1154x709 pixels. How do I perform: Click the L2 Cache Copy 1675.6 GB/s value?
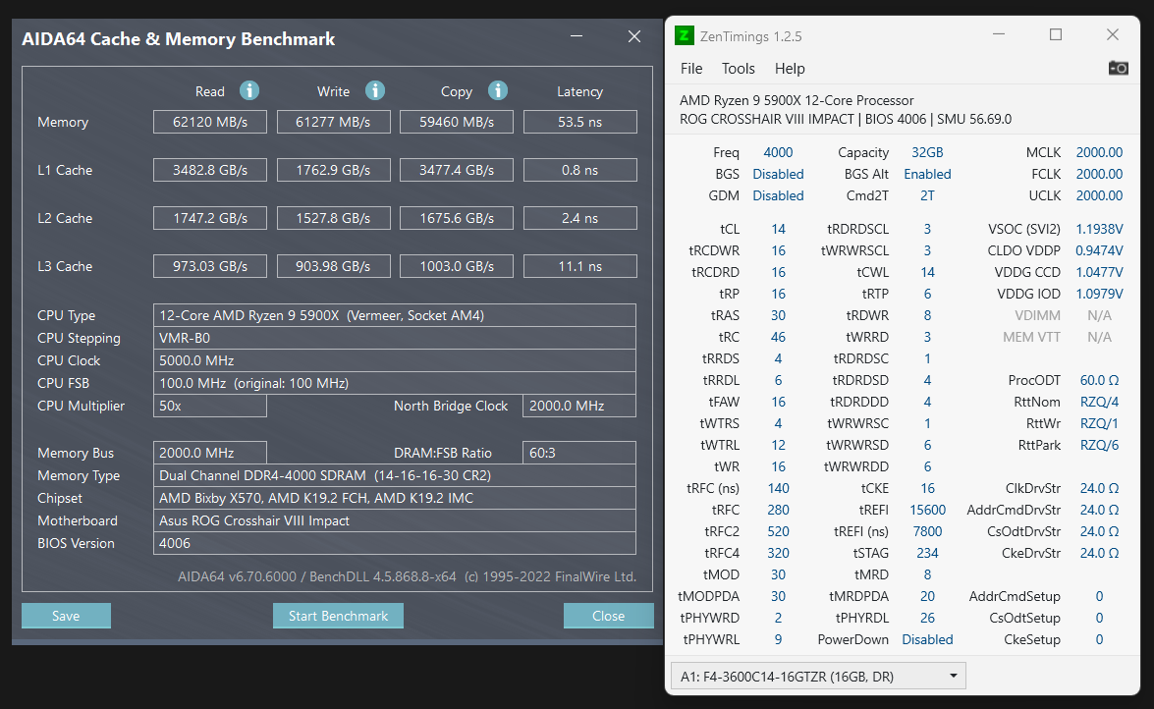pyautogui.click(x=457, y=218)
